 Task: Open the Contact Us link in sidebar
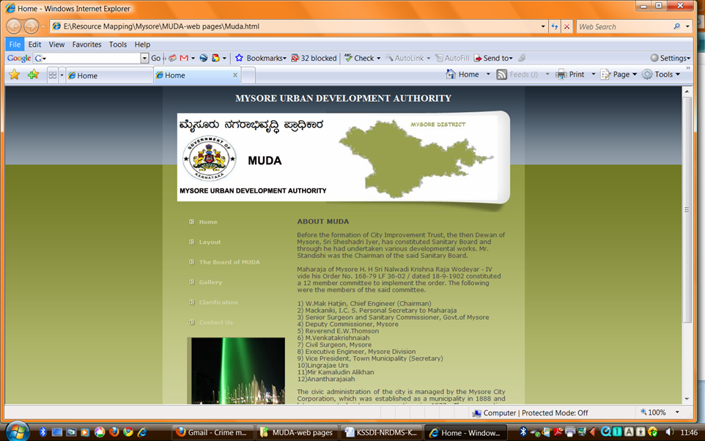[215, 322]
